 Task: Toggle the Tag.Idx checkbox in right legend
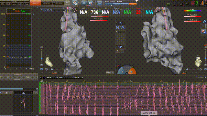[x=188, y=15]
